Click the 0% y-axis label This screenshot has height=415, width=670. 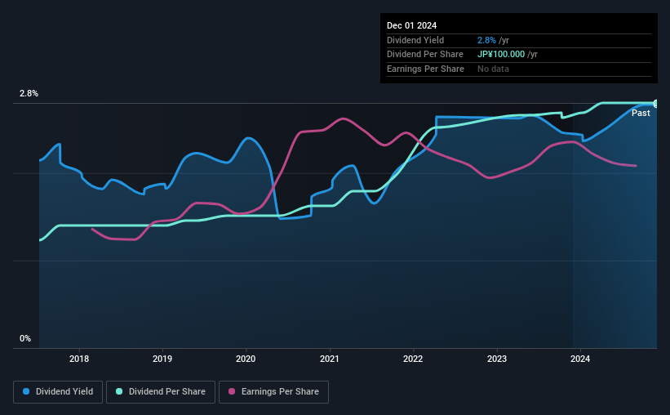pos(25,338)
